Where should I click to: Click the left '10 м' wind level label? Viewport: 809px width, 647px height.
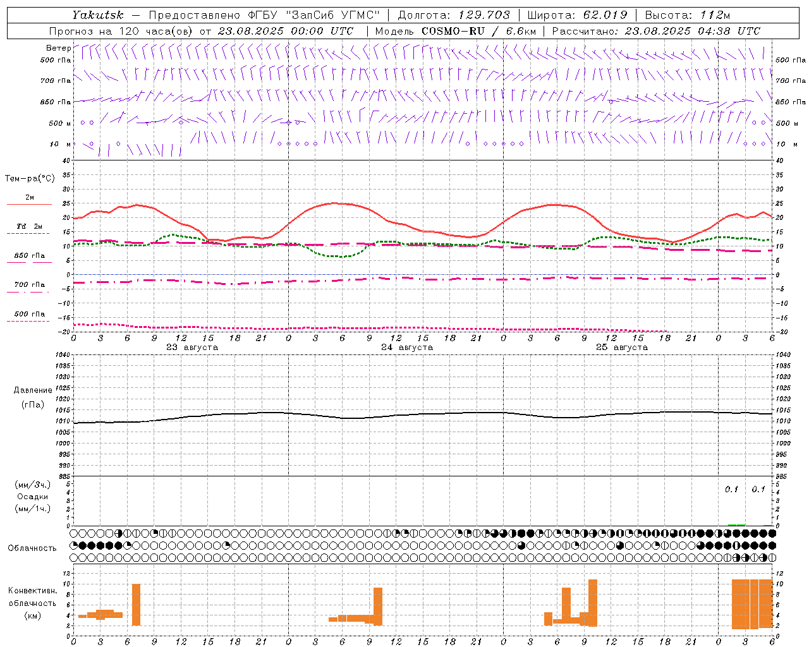coord(61,144)
